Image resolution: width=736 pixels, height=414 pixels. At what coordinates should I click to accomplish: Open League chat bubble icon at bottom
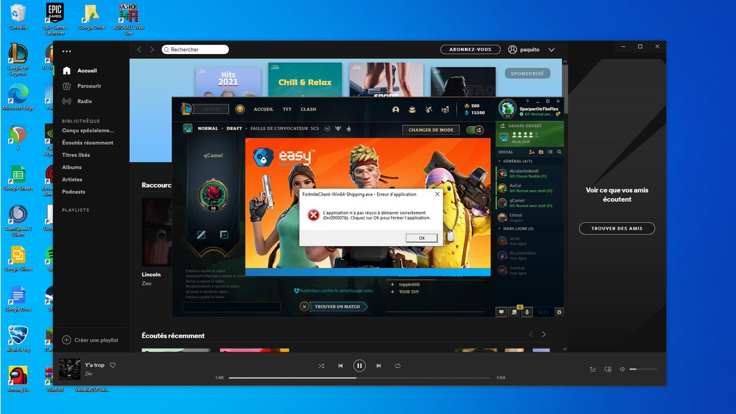[502, 312]
